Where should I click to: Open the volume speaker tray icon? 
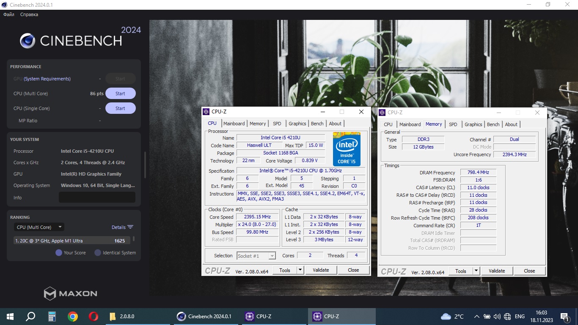click(497, 317)
